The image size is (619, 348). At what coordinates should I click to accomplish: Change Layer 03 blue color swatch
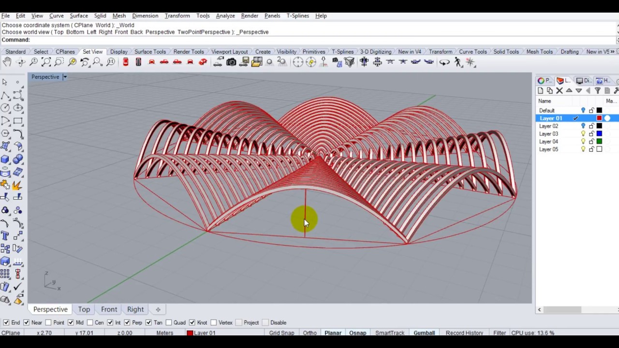tap(599, 134)
